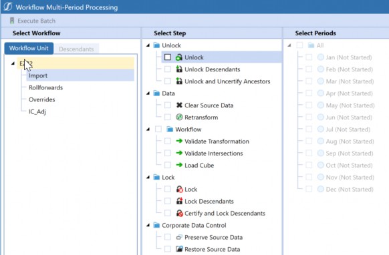Check the Unlock Descendants checkbox
Screen dimensions: 389x255
coord(168,69)
